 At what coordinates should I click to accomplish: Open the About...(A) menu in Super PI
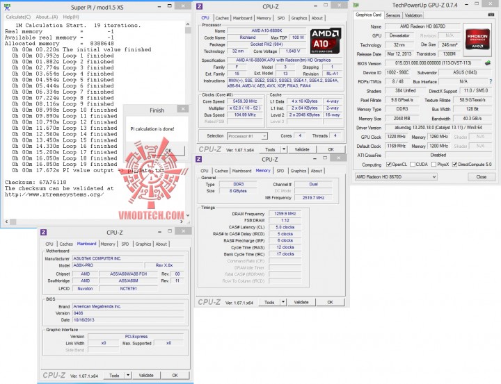tap(47, 17)
